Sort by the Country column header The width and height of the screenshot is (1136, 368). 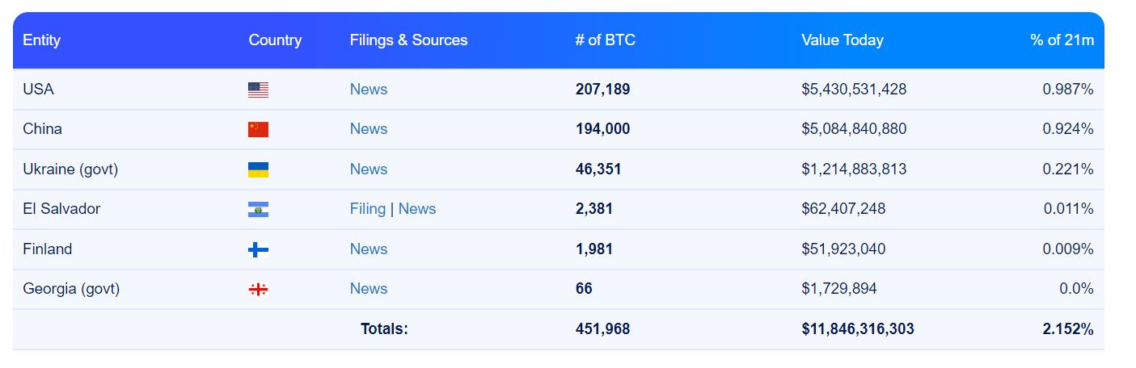(x=275, y=40)
